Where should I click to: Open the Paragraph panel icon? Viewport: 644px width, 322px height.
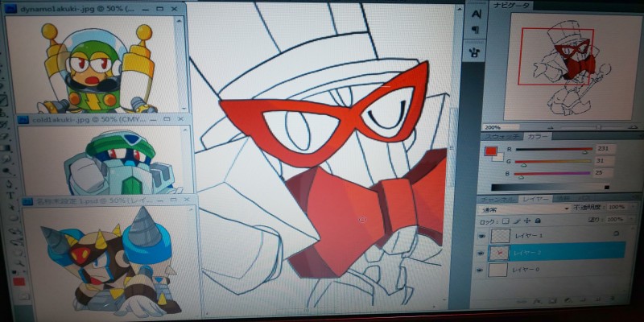[x=476, y=30]
